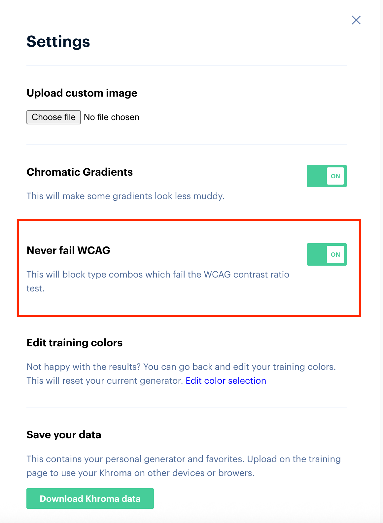Turn off Never fail WCAG
383x523 pixels.
point(327,254)
